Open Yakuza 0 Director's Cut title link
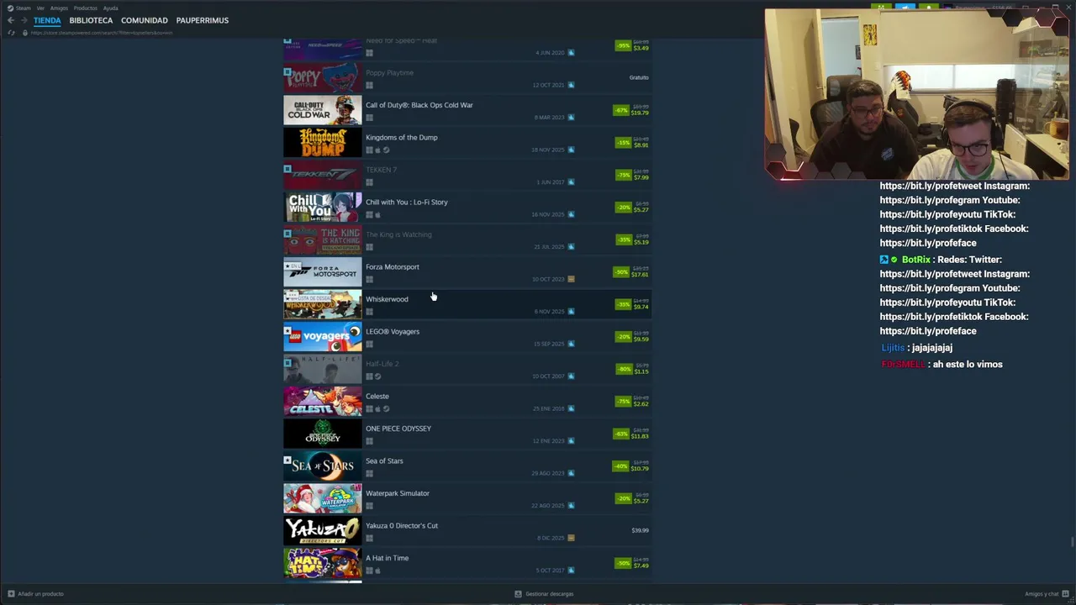The width and height of the screenshot is (1076, 605). (402, 525)
